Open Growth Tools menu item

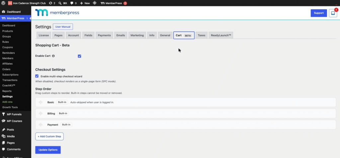(10, 107)
